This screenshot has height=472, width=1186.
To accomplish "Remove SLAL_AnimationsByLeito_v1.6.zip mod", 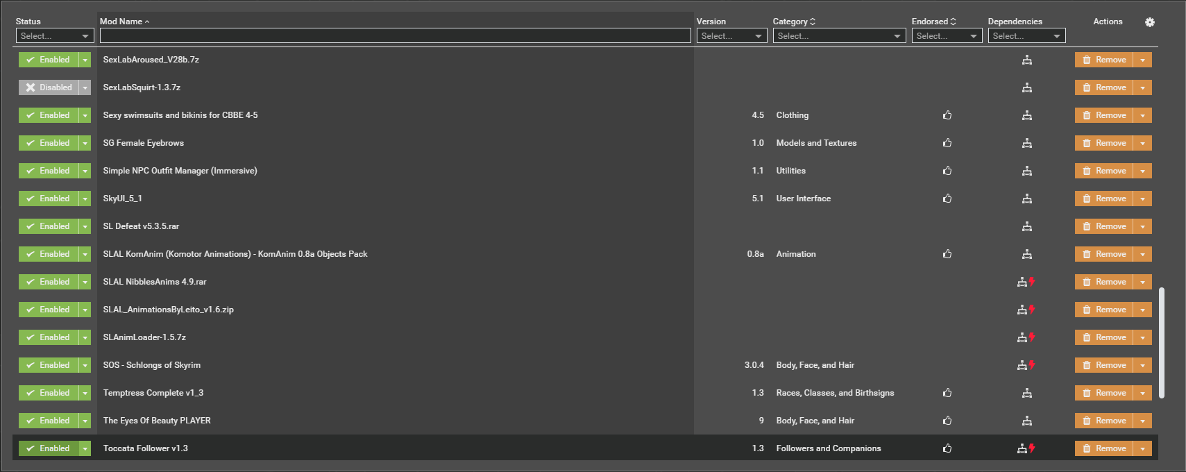I will (x=1104, y=310).
